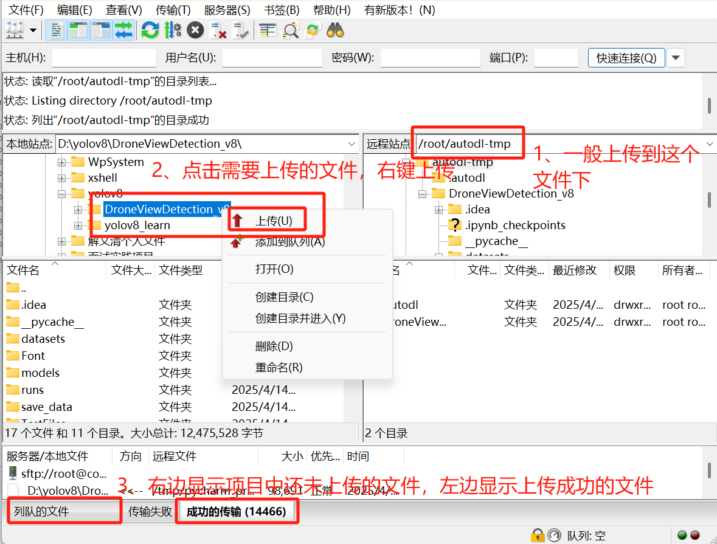
Task: Toggle the local directory tree view
Action: pyautogui.click(x=78, y=30)
